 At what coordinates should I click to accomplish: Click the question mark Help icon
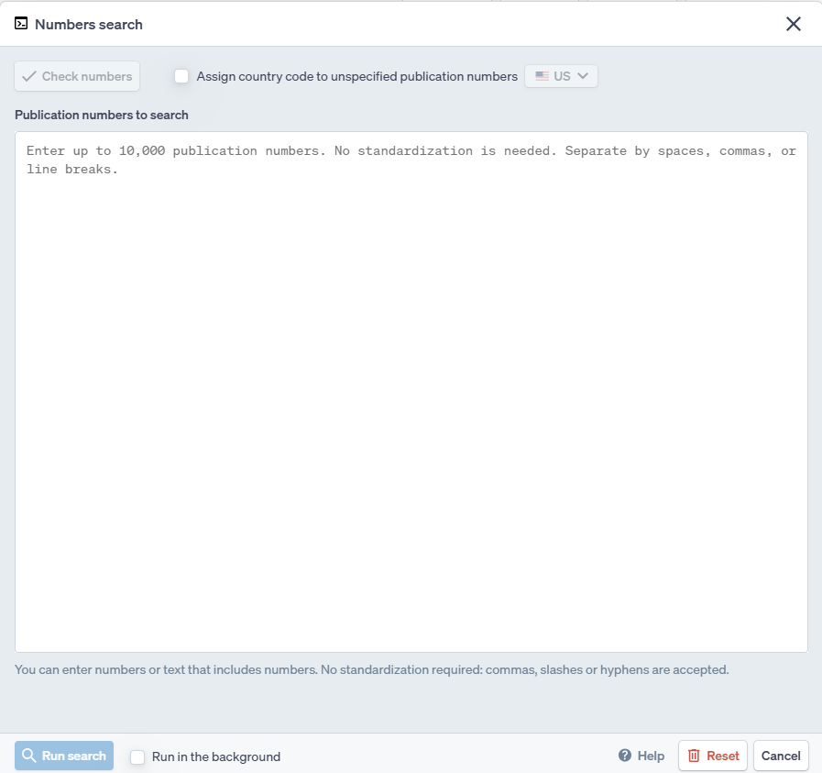[625, 756]
